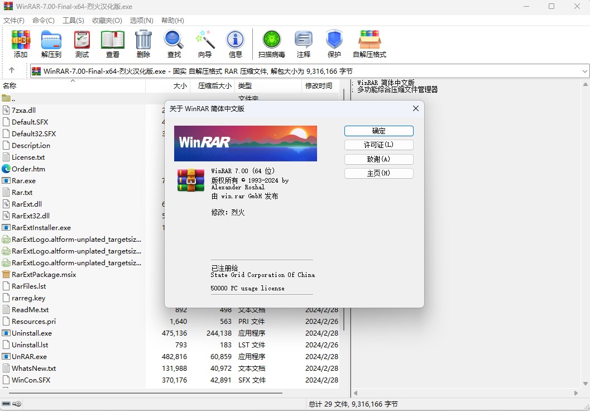Open the Wizard (向导) wand icon
The height and width of the screenshot is (411, 590).
tap(205, 44)
